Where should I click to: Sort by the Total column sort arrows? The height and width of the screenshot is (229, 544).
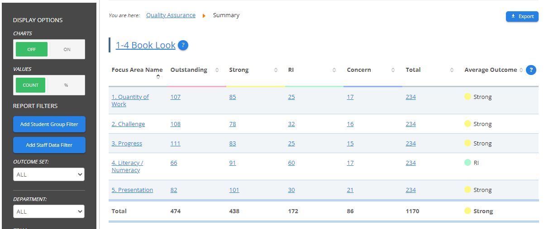tap(452, 70)
